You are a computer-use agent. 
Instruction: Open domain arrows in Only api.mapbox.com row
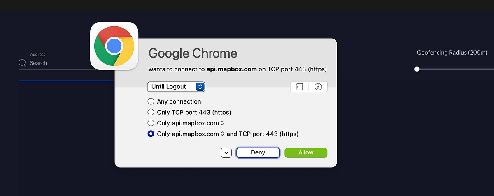coord(222,123)
